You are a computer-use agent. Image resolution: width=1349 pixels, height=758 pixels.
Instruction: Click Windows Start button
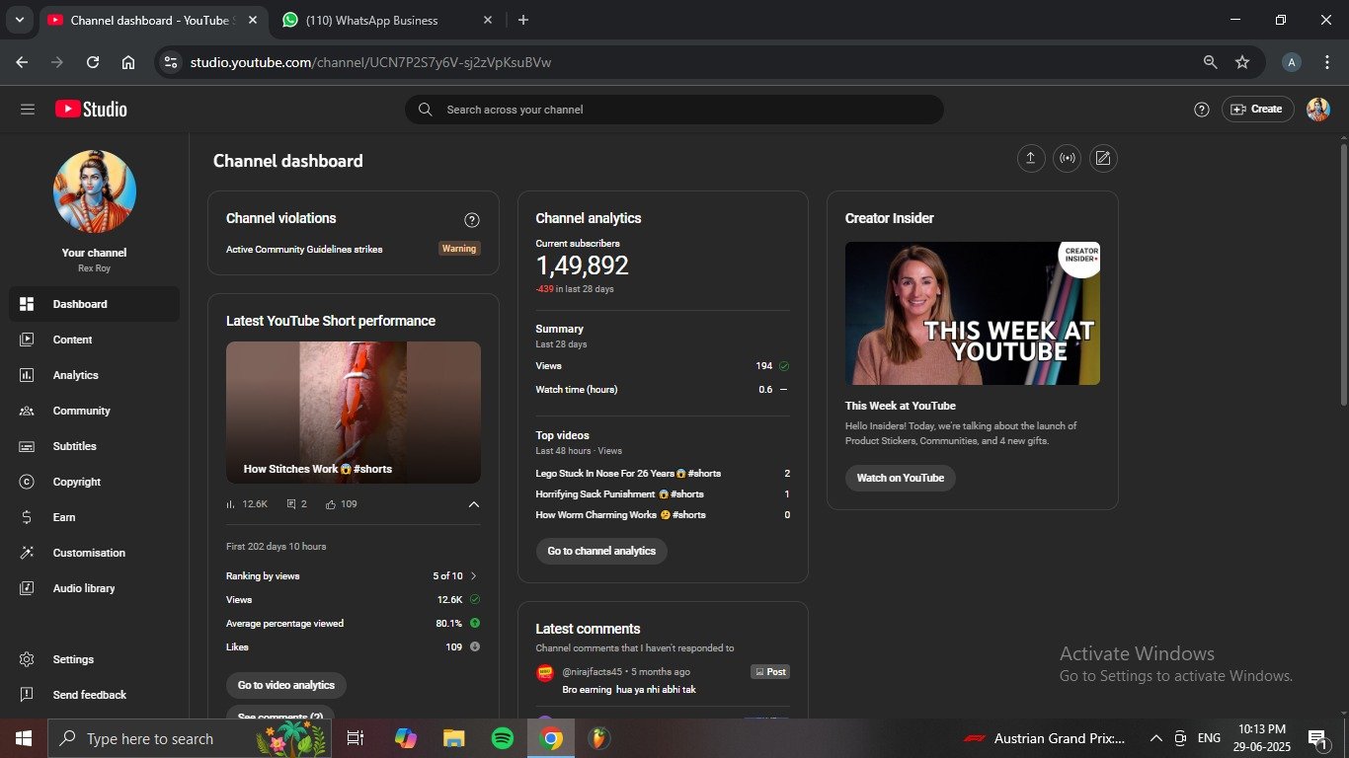tap(23, 738)
